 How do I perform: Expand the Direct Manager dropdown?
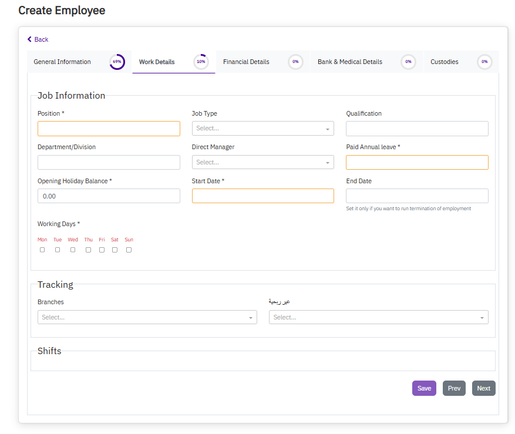pyautogui.click(x=262, y=162)
